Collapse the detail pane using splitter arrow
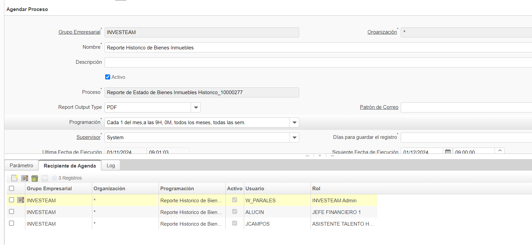 point(320,156)
